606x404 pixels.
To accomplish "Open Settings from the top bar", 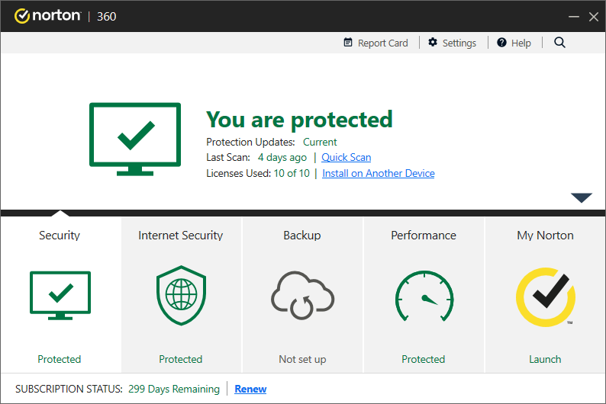I will point(452,43).
